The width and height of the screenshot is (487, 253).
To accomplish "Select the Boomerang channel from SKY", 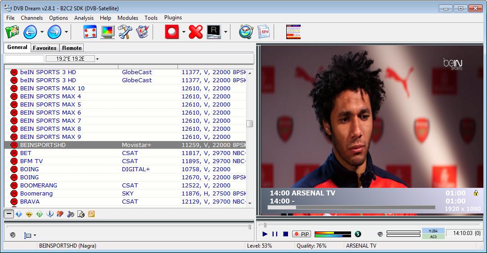I will [x=126, y=193].
